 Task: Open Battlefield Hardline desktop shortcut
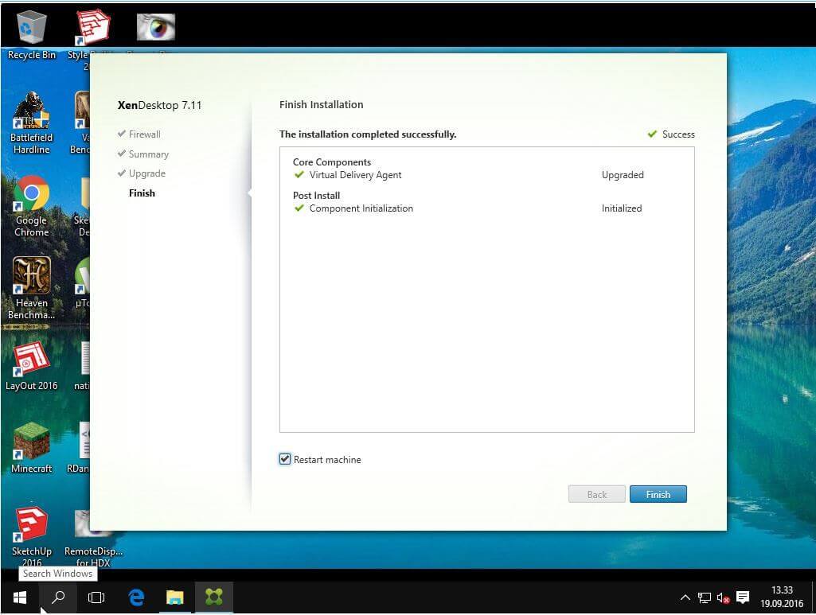pyautogui.click(x=31, y=123)
